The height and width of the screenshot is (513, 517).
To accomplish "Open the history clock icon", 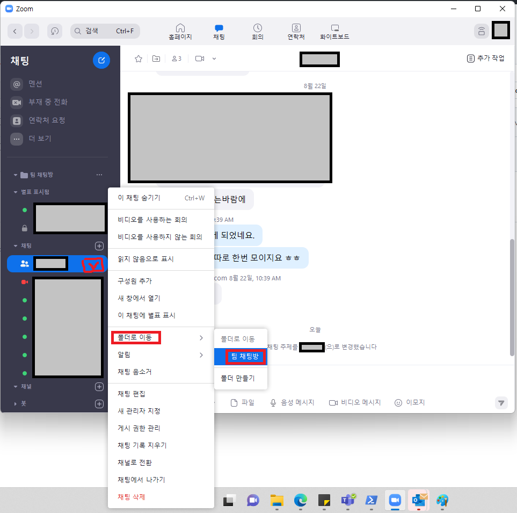I will pos(55,31).
